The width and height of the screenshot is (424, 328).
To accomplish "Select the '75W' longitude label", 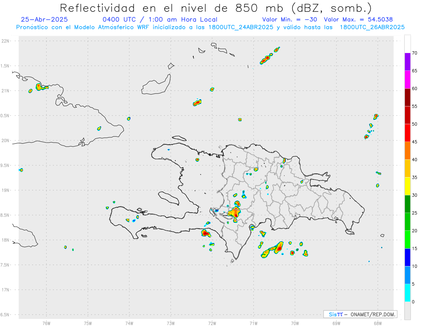I will (88, 323).
